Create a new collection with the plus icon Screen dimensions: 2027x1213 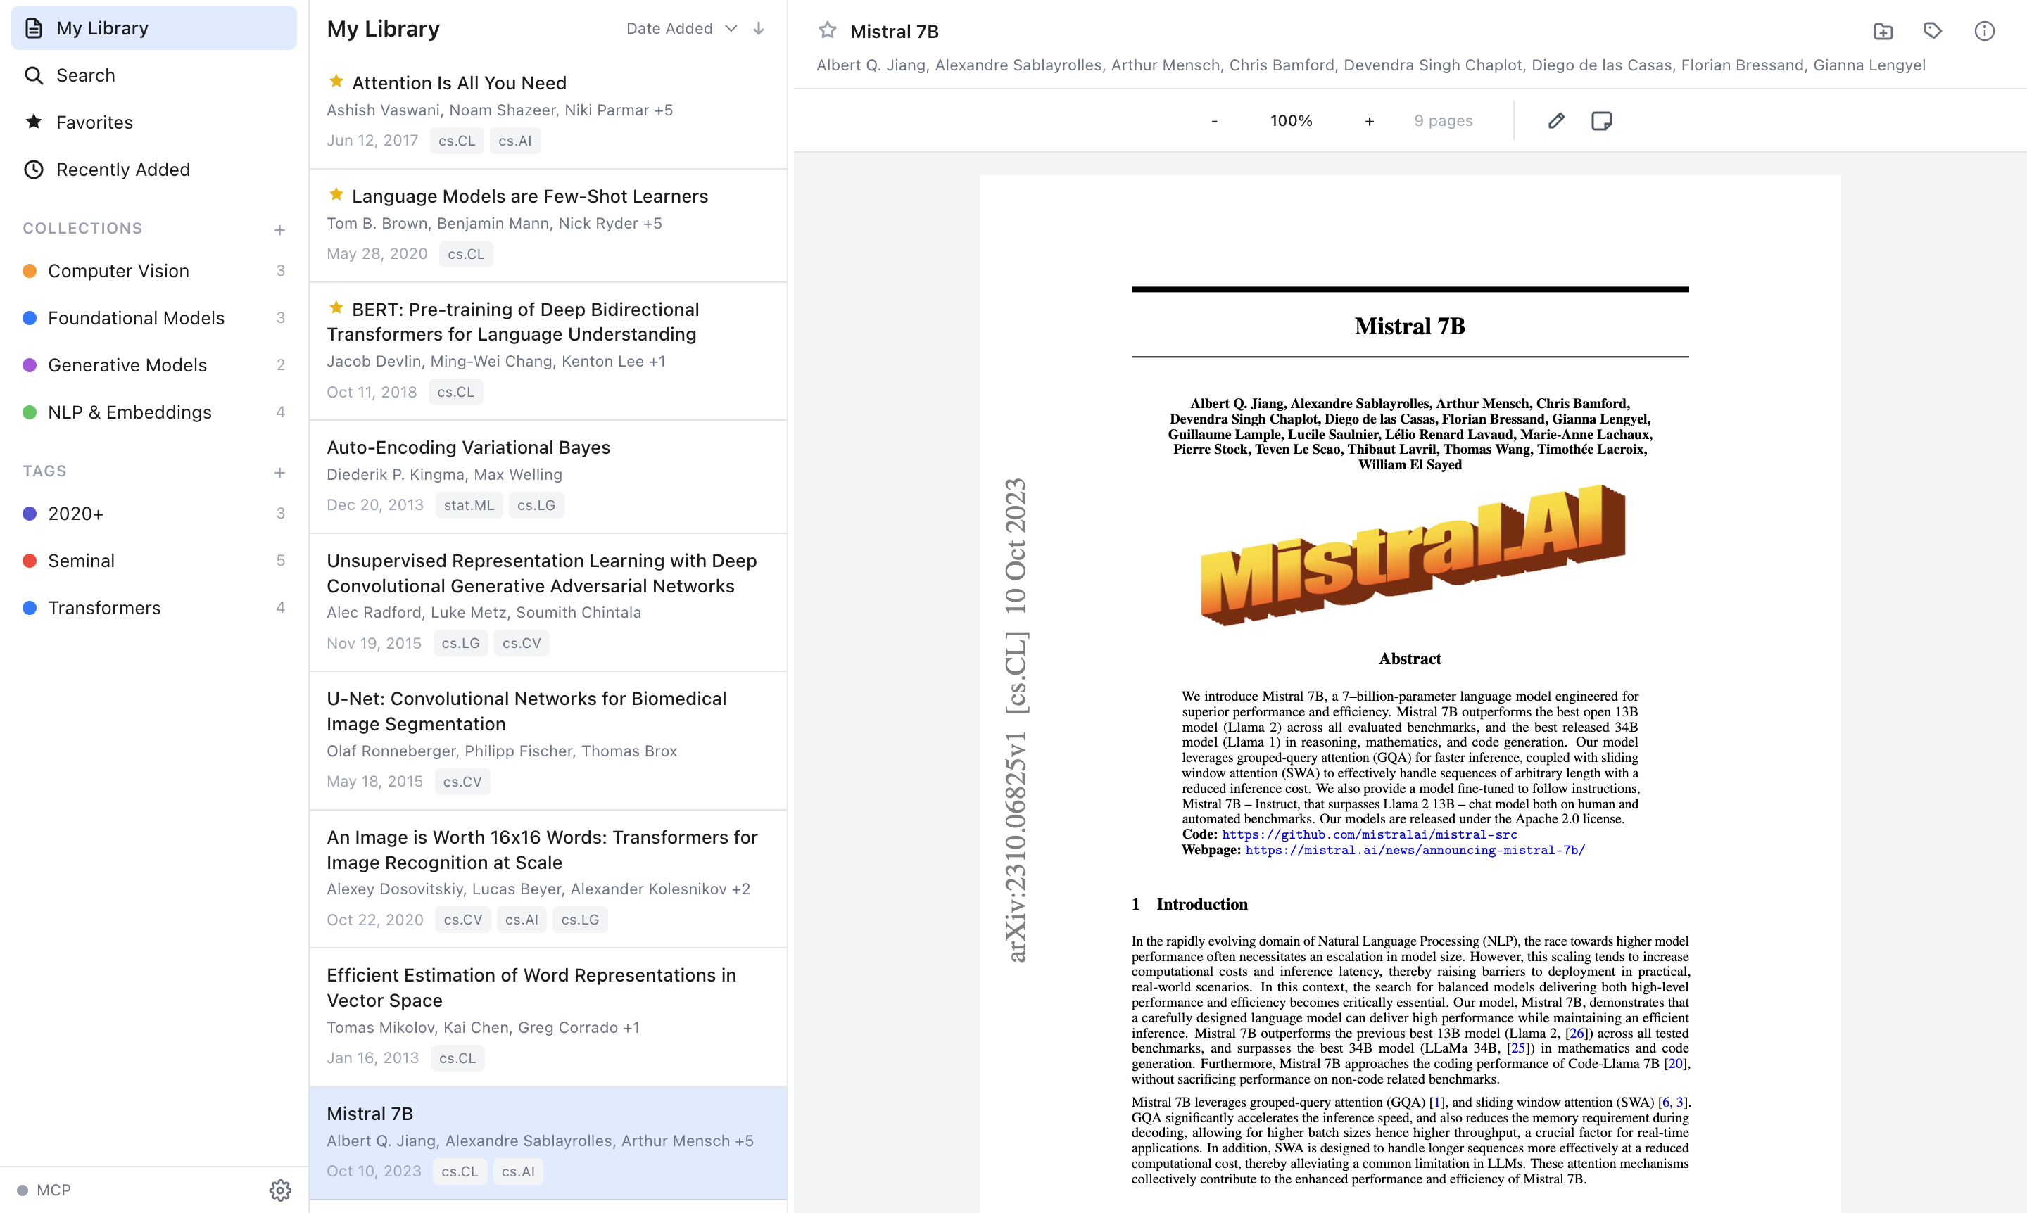(x=279, y=229)
